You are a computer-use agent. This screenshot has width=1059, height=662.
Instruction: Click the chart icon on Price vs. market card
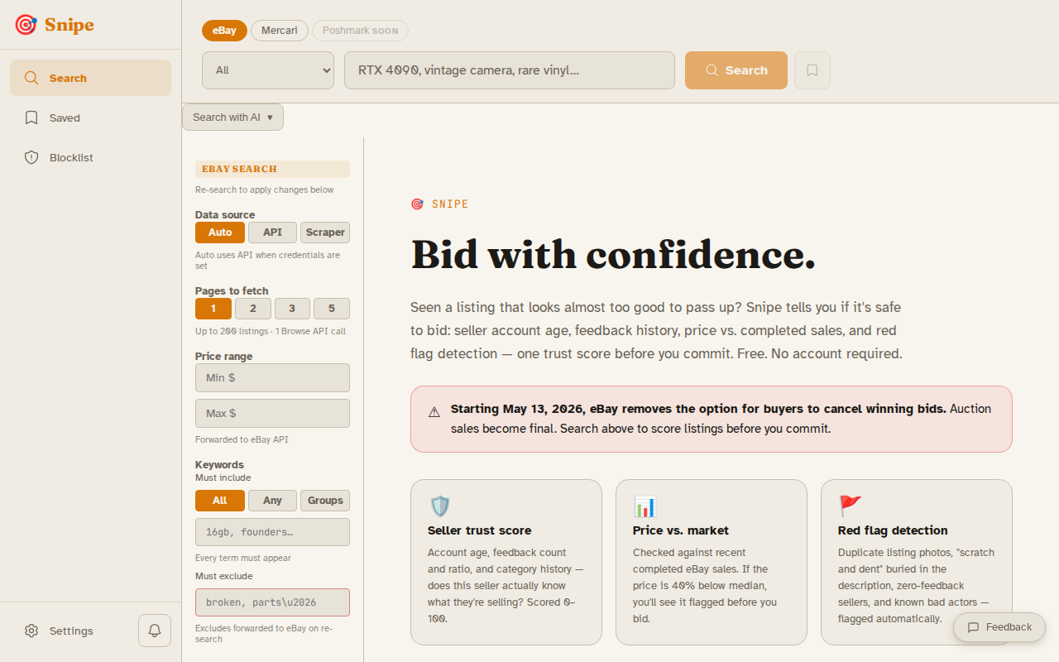tap(645, 506)
